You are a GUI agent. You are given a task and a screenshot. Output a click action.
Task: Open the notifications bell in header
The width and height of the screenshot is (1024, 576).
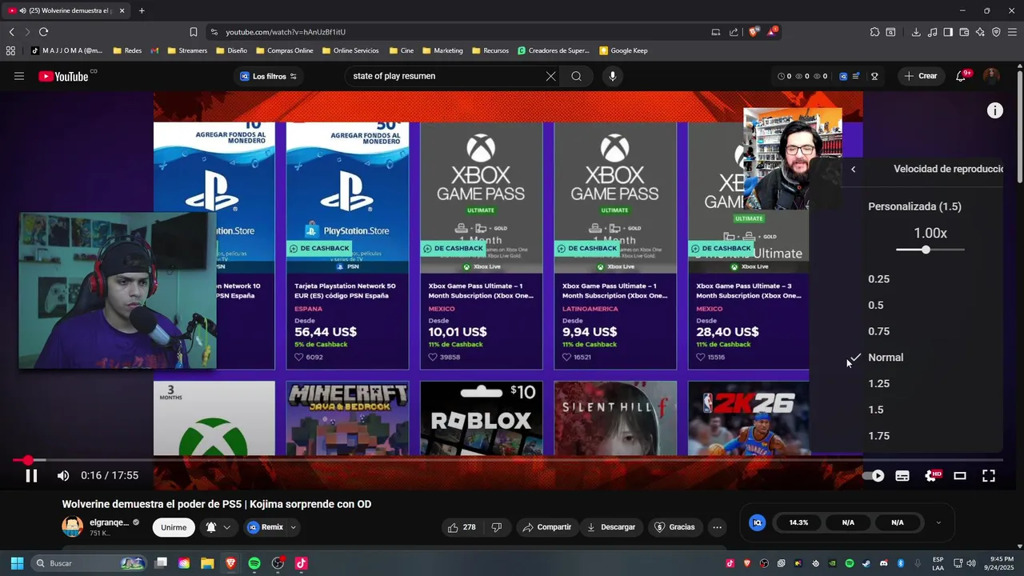[961, 76]
